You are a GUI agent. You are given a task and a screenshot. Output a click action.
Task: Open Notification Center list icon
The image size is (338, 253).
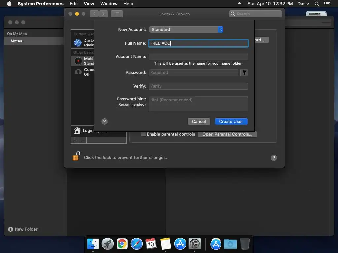[327, 4]
